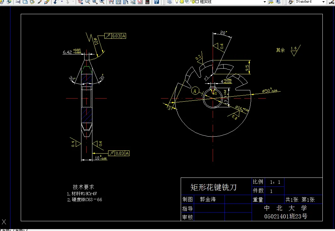Click the Zoom Previous tool
The width and height of the screenshot is (335, 231).
click(x=102, y=2)
